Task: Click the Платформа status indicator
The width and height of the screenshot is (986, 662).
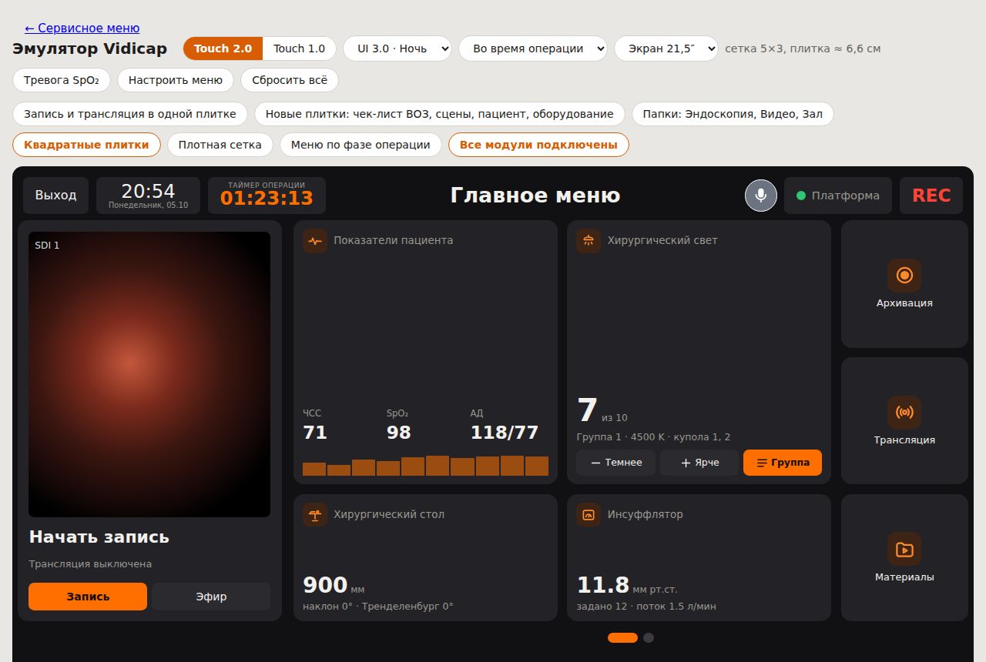Action: coord(838,196)
